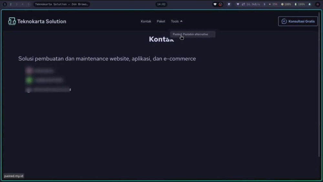Switch to workspace 5 in top bar
323x182 pixels.
tap(28, 4)
